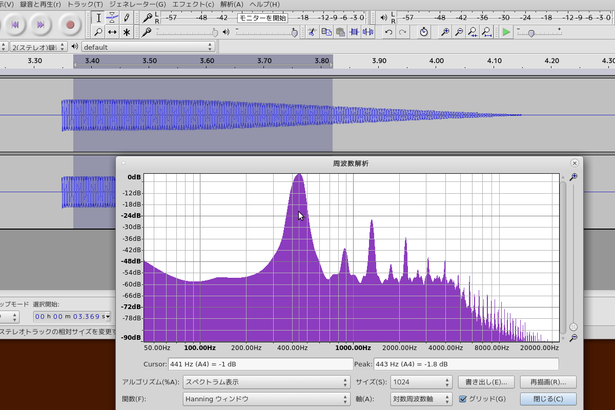615x410 pixels.
Task: Click the green Play-at-speed button
Action: click(x=506, y=32)
